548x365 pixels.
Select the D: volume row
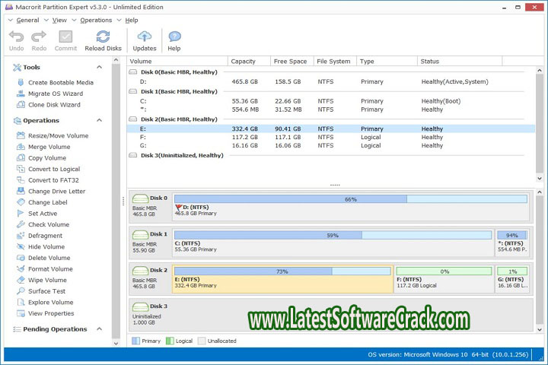330,81
